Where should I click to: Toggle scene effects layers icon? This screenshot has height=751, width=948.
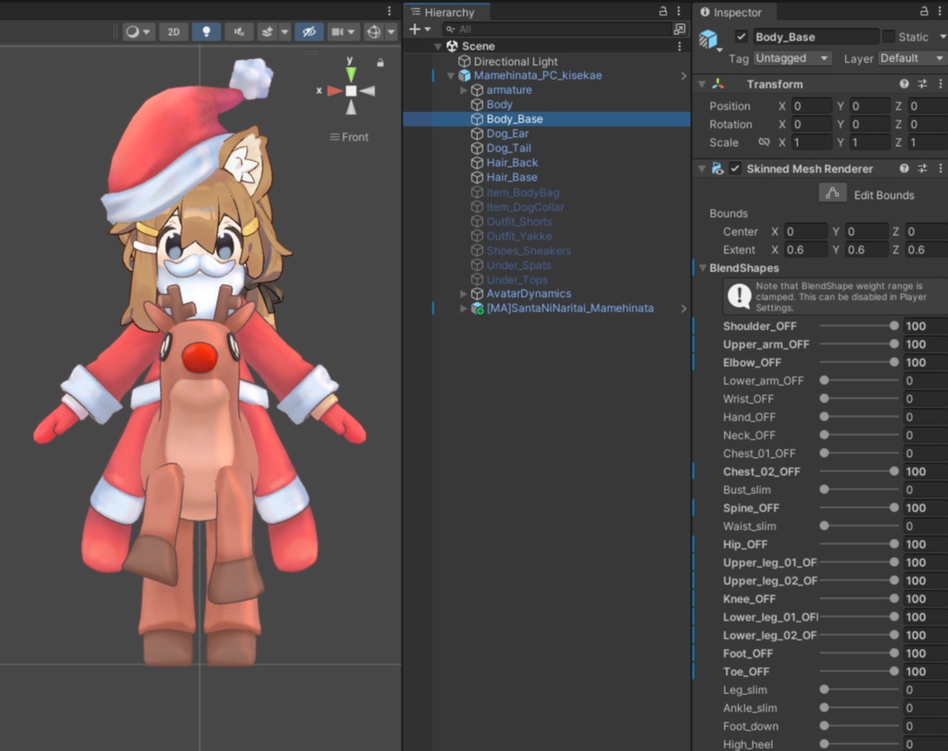pos(268,31)
